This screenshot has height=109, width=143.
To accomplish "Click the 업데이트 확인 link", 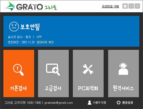I will (45, 42).
